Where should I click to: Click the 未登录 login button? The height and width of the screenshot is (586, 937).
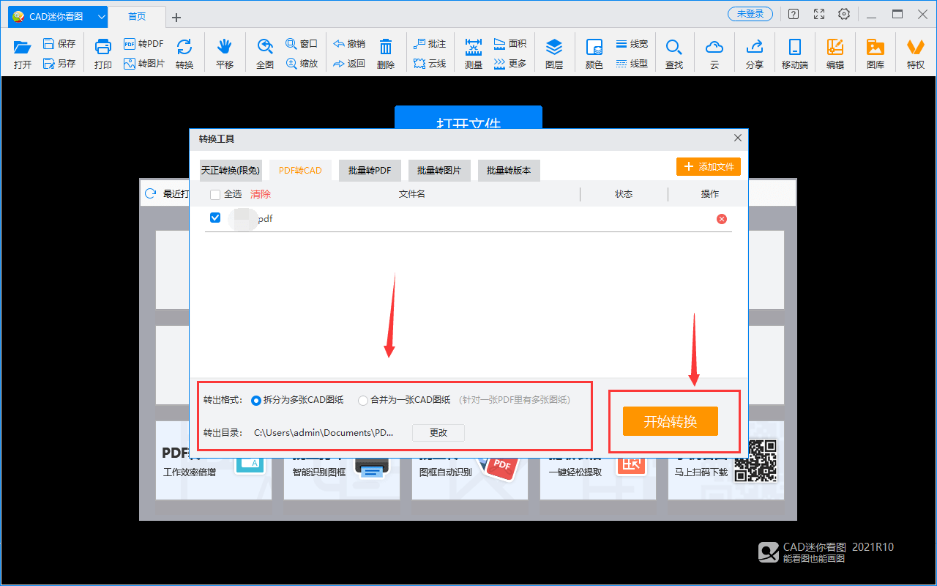click(750, 14)
